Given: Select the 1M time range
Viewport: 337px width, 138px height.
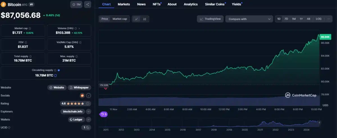Looking at the screenshot, I should pos(294,19).
